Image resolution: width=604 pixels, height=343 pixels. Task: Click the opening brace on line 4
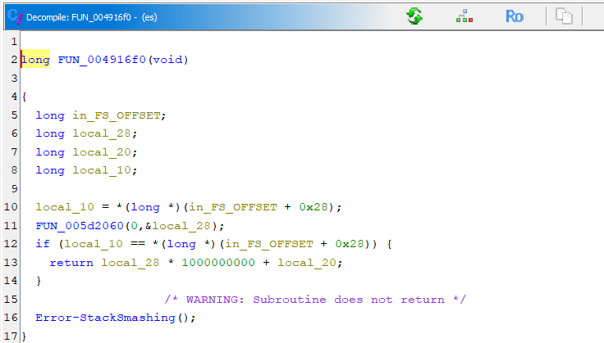pos(25,97)
